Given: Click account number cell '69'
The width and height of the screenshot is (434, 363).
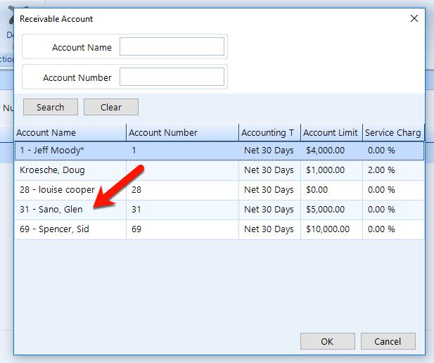Looking at the screenshot, I should tap(183, 229).
